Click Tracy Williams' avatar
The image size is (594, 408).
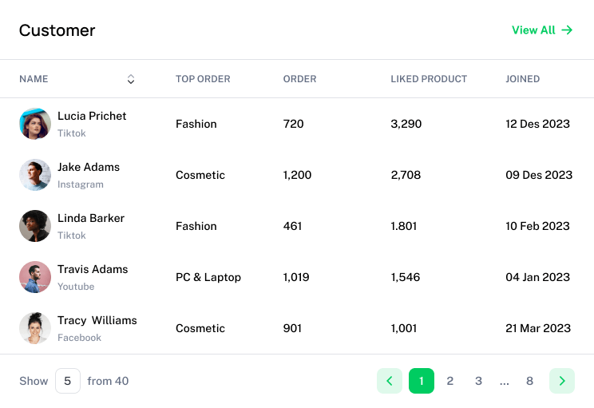click(x=35, y=328)
